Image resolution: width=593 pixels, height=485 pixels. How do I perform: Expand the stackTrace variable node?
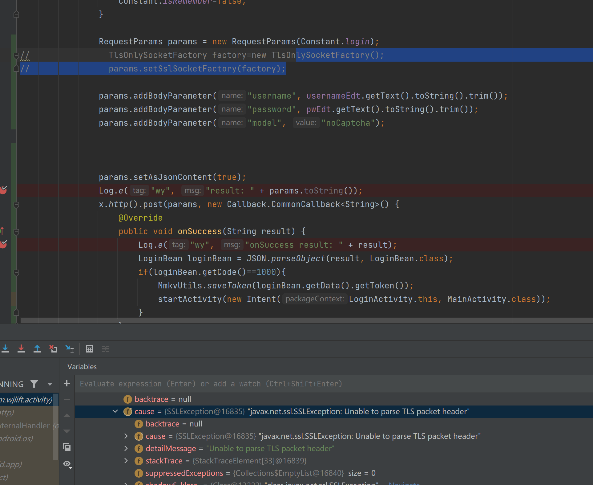point(126,461)
